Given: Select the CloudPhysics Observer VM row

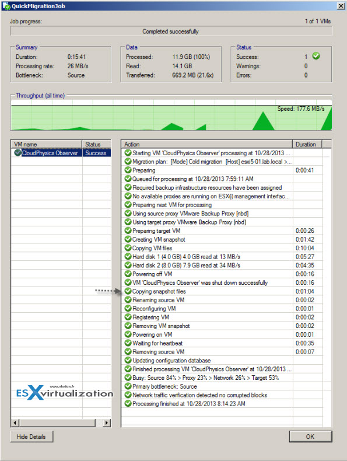Looking at the screenshot, I should point(61,153).
